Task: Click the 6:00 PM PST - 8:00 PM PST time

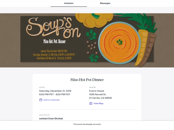Action: click(x=54, y=94)
